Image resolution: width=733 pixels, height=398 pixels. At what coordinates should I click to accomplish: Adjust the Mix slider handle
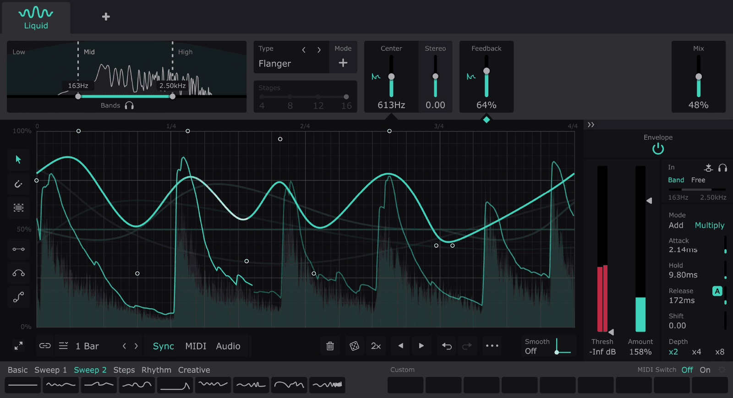coord(699,76)
